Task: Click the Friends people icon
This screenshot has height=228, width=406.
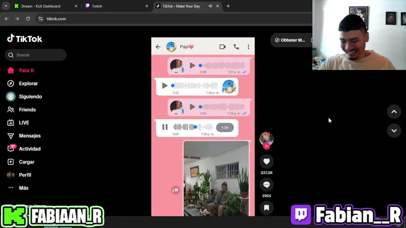Action: pos(11,110)
